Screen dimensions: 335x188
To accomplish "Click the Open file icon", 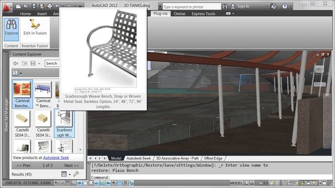I will (26, 6).
